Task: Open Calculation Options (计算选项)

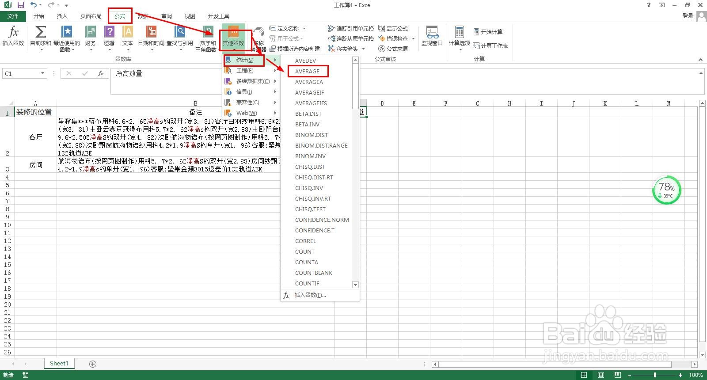Action: click(x=460, y=38)
